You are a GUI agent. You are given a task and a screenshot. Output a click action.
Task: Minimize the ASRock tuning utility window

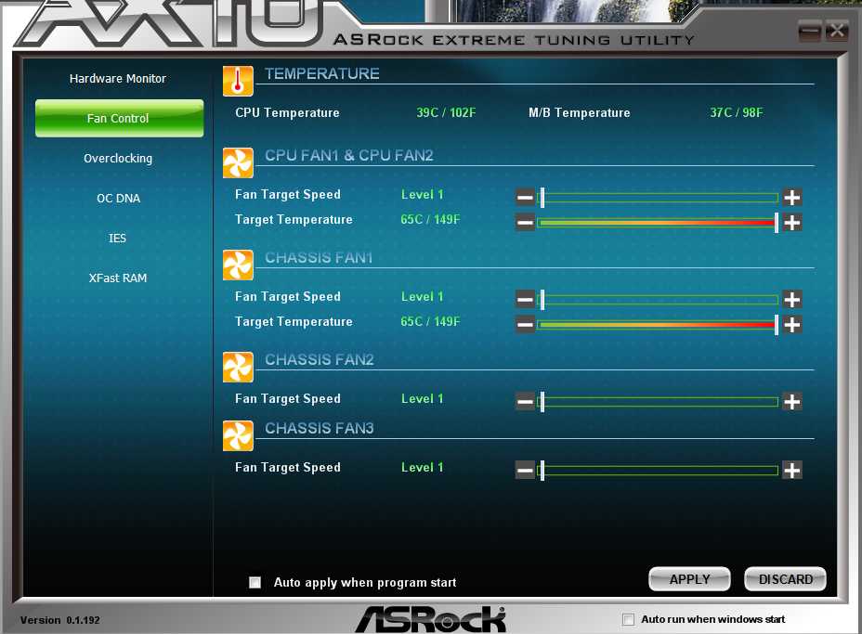(x=810, y=31)
